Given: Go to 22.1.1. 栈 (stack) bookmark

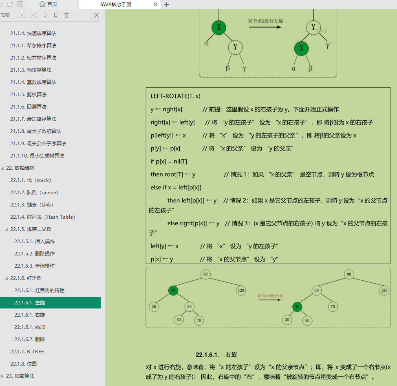Looking at the screenshot, I should (x=31, y=180).
